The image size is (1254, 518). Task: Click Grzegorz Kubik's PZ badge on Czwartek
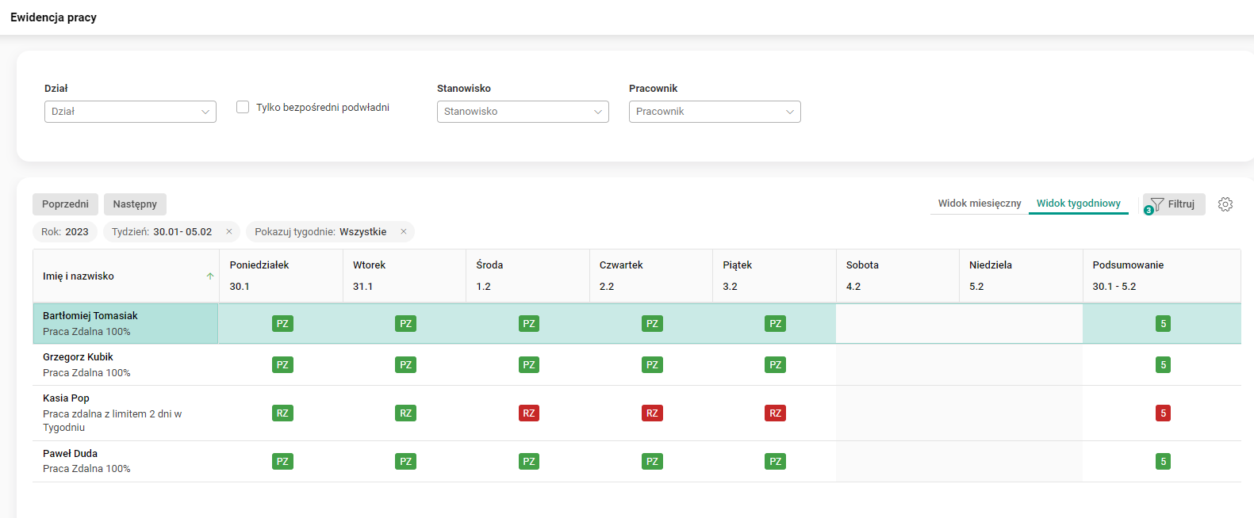[x=652, y=365]
